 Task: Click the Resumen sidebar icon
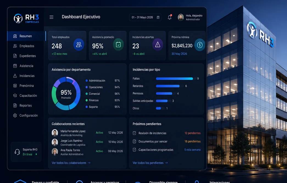click(x=15, y=36)
